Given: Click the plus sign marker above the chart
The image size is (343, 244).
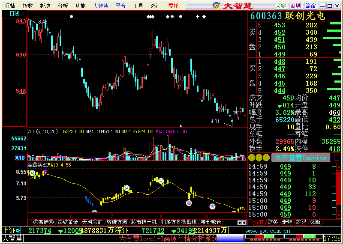Looking at the screenshot, I should tap(198, 17).
